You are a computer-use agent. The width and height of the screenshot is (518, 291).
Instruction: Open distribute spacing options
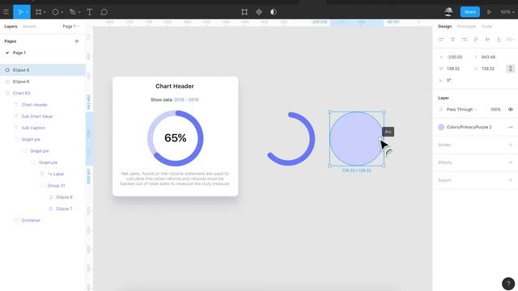[x=511, y=40]
